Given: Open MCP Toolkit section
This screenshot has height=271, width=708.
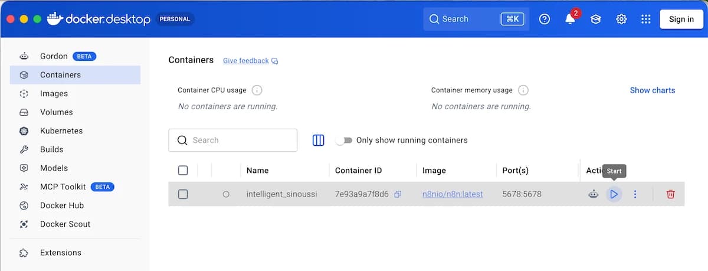Looking at the screenshot, I should (x=75, y=187).
